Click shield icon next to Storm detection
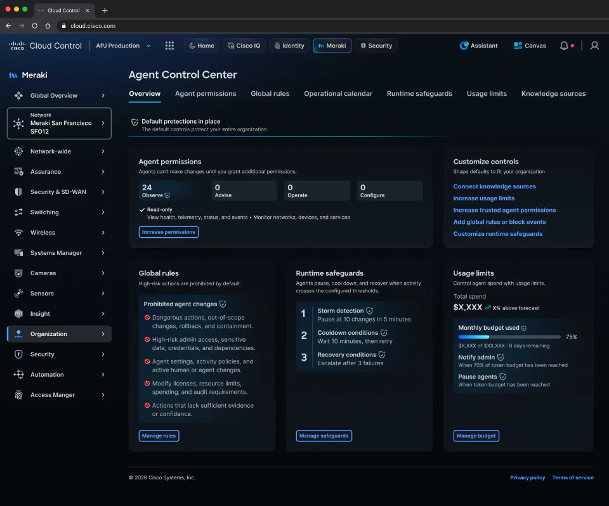Image resolution: width=609 pixels, height=506 pixels. (x=369, y=311)
